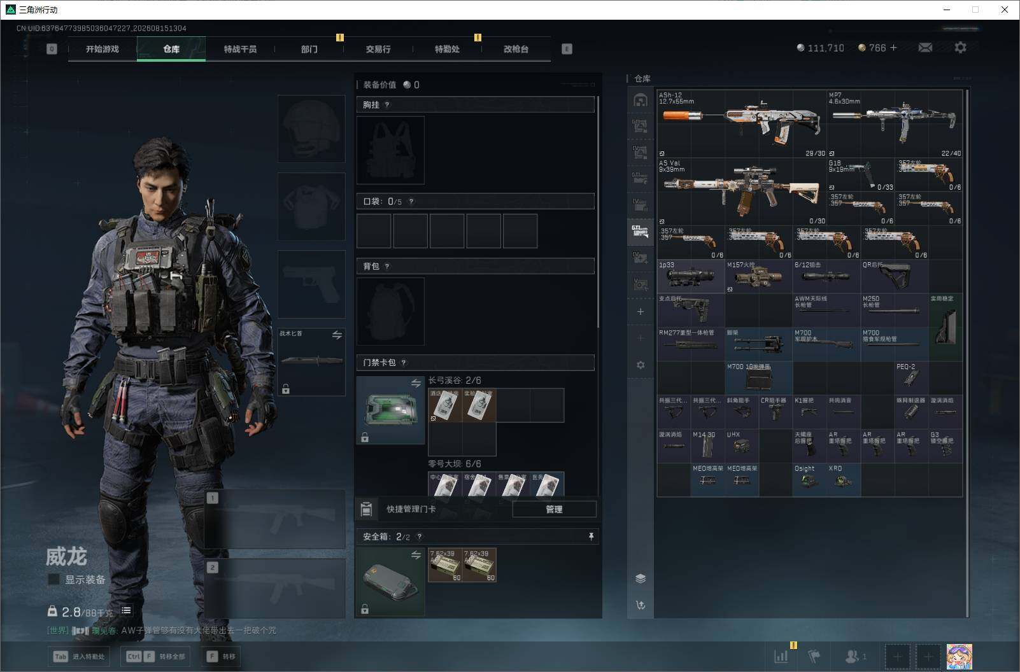
Task: Select the MP7 submachine gun
Action: (895, 124)
